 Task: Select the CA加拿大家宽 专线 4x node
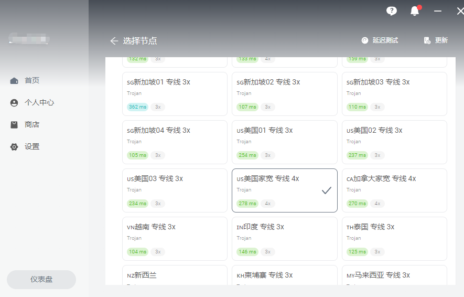point(394,190)
